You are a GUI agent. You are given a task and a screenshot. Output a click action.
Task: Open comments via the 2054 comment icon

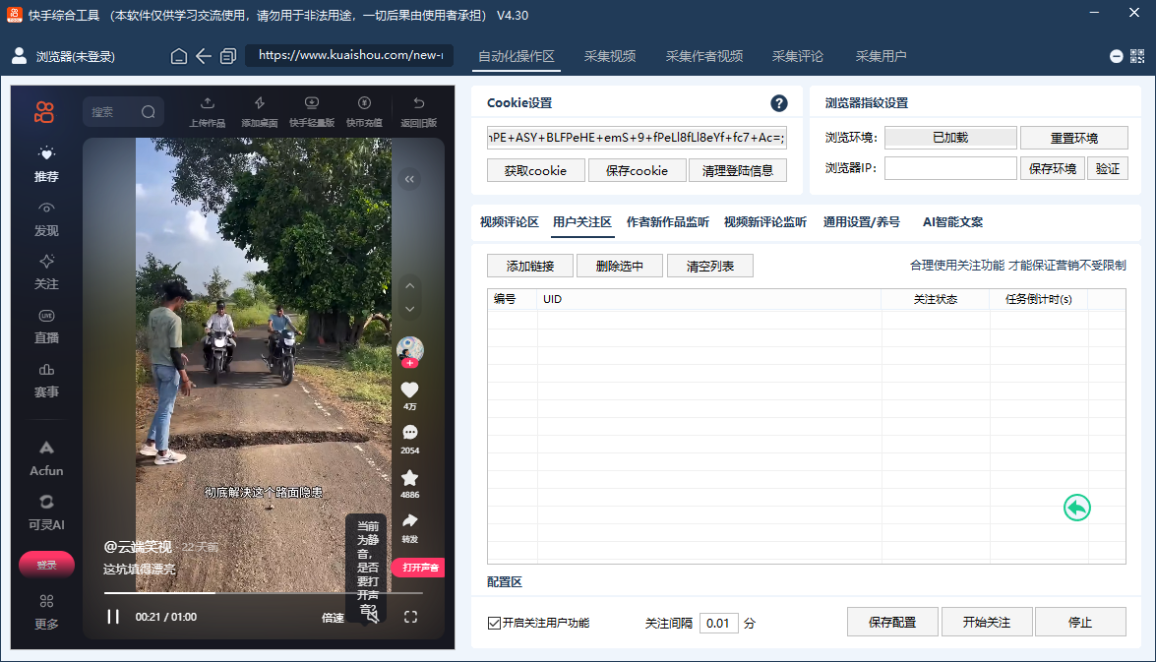(x=408, y=431)
